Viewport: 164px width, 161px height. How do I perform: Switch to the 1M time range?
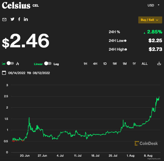click(x=125, y=64)
